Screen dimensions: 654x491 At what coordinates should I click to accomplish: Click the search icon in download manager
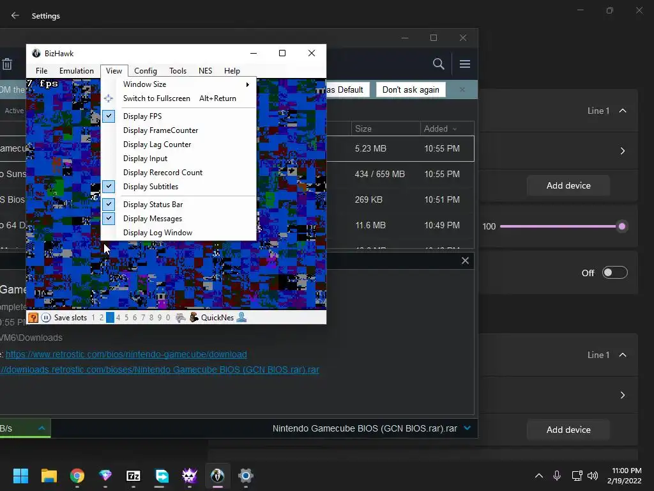pos(438,64)
